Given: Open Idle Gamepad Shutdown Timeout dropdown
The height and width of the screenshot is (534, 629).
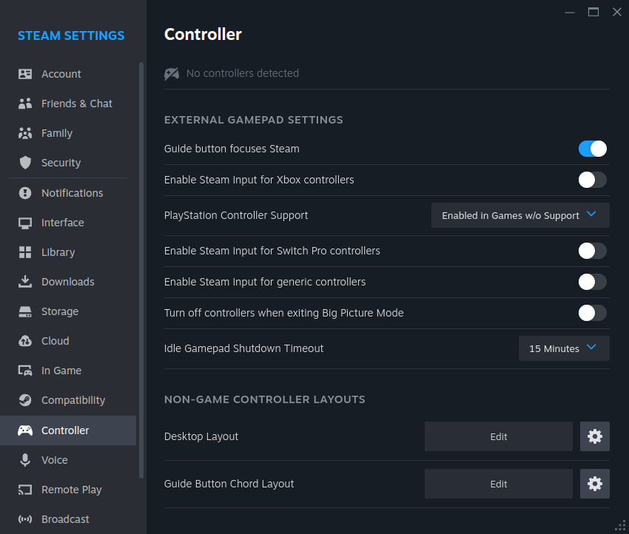Looking at the screenshot, I should click(564, 348).
